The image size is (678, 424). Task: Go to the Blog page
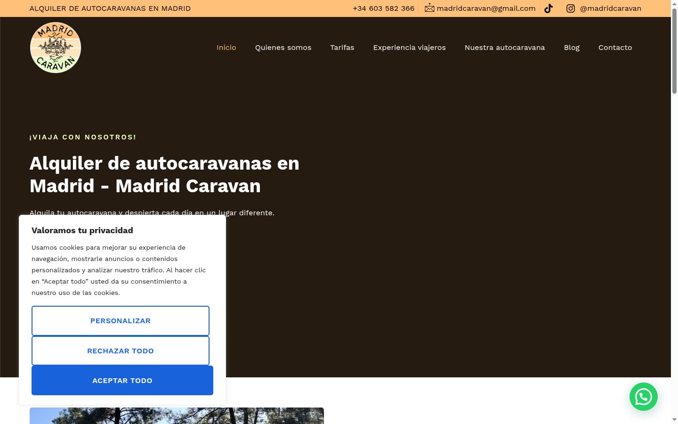point(572,48)
